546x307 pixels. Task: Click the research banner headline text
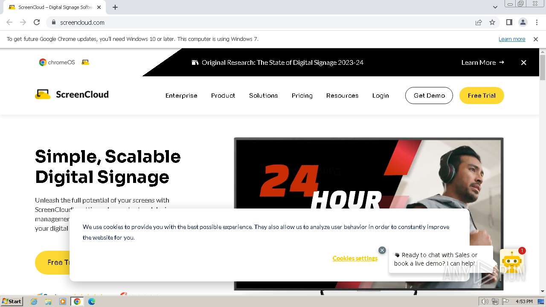point(282,62)
